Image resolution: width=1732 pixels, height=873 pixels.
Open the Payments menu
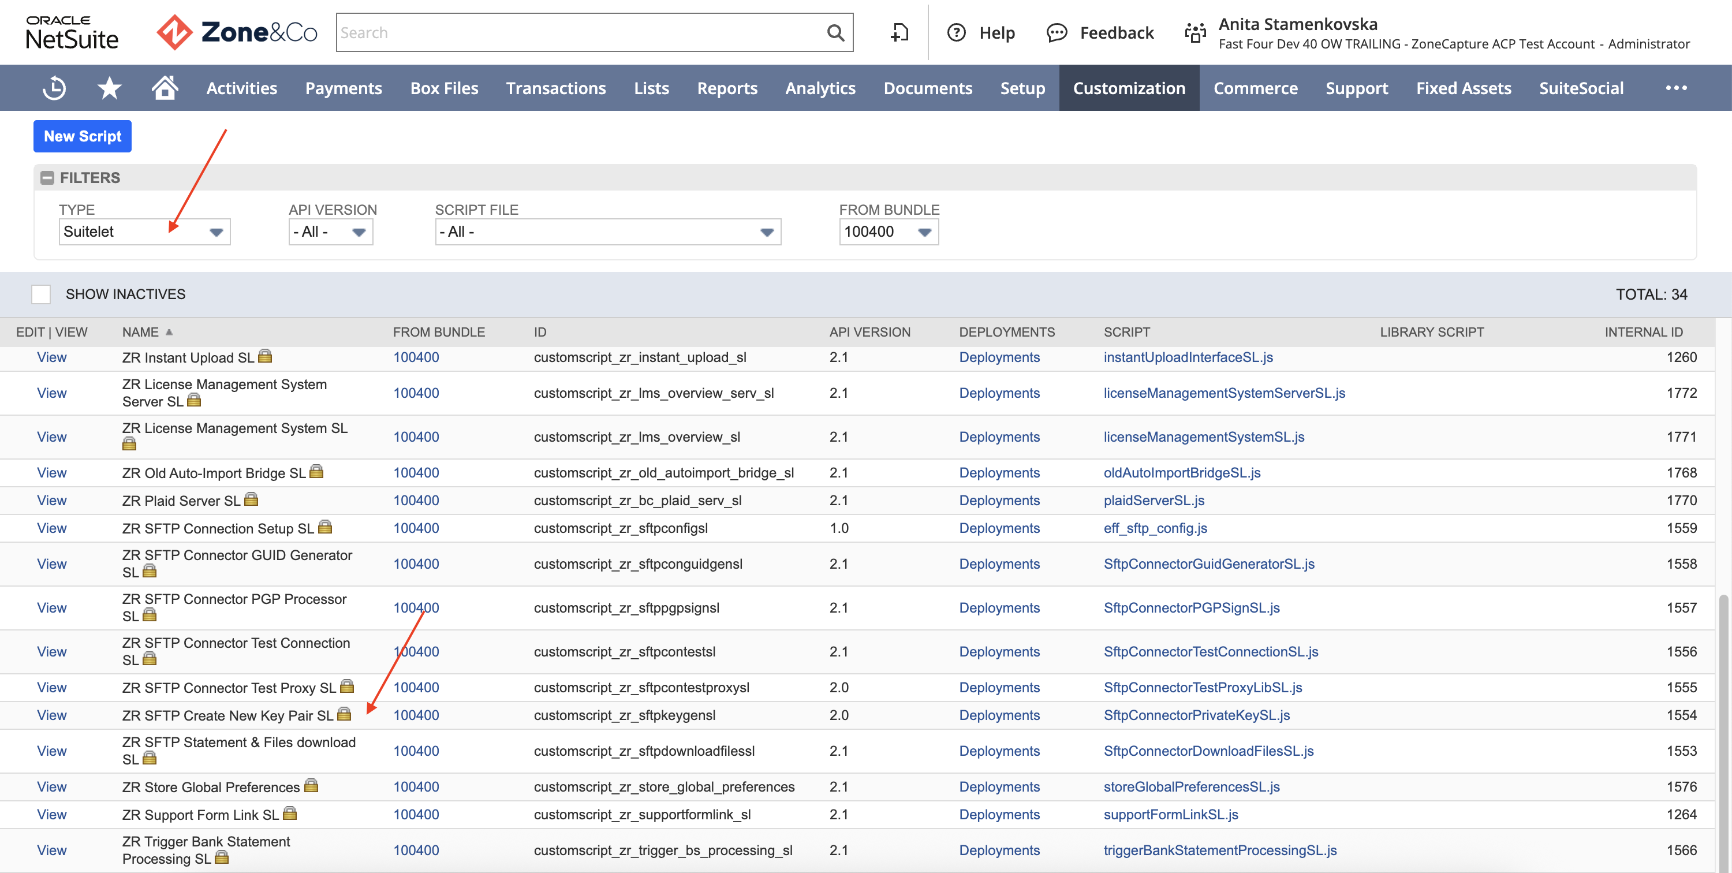coord(344,88)
